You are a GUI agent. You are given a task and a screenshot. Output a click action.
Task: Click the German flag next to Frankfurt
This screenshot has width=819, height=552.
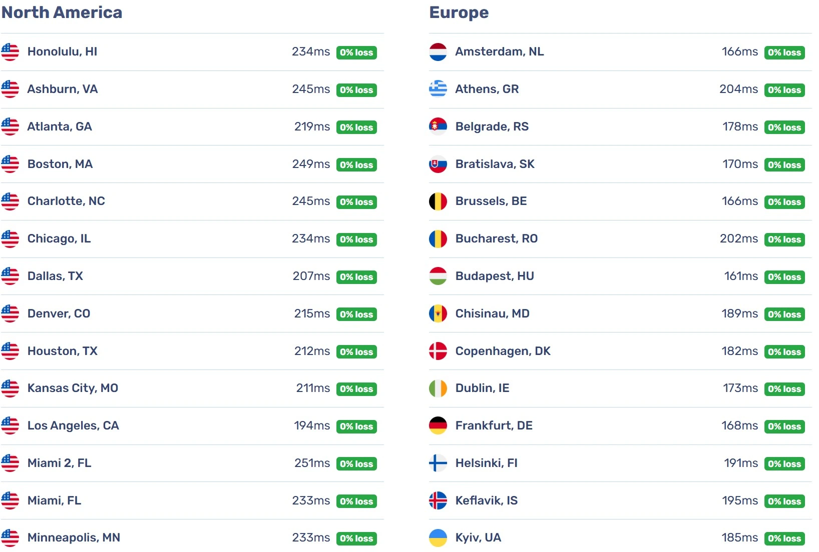click(x=438, y=426)
